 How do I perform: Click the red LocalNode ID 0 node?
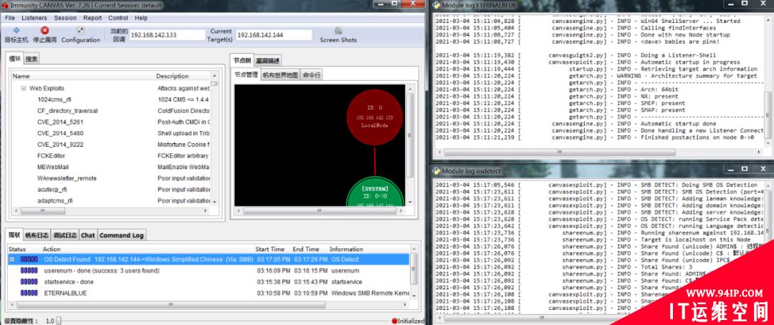coord(375,117)
